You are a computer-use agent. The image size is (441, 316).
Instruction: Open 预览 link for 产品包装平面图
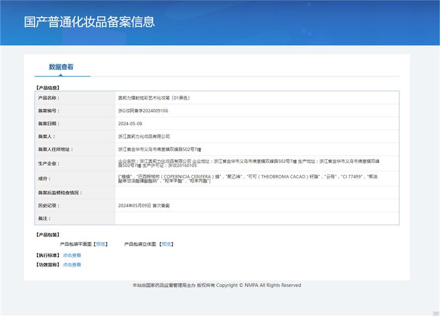pyautogui.click(x=101, y=244)
